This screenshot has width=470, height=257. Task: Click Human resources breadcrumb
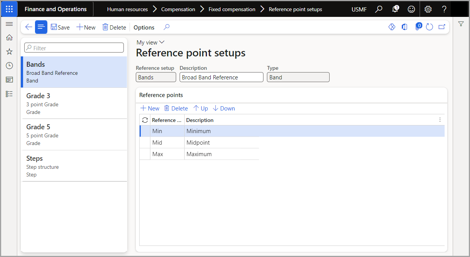click(x=127, y=9)
